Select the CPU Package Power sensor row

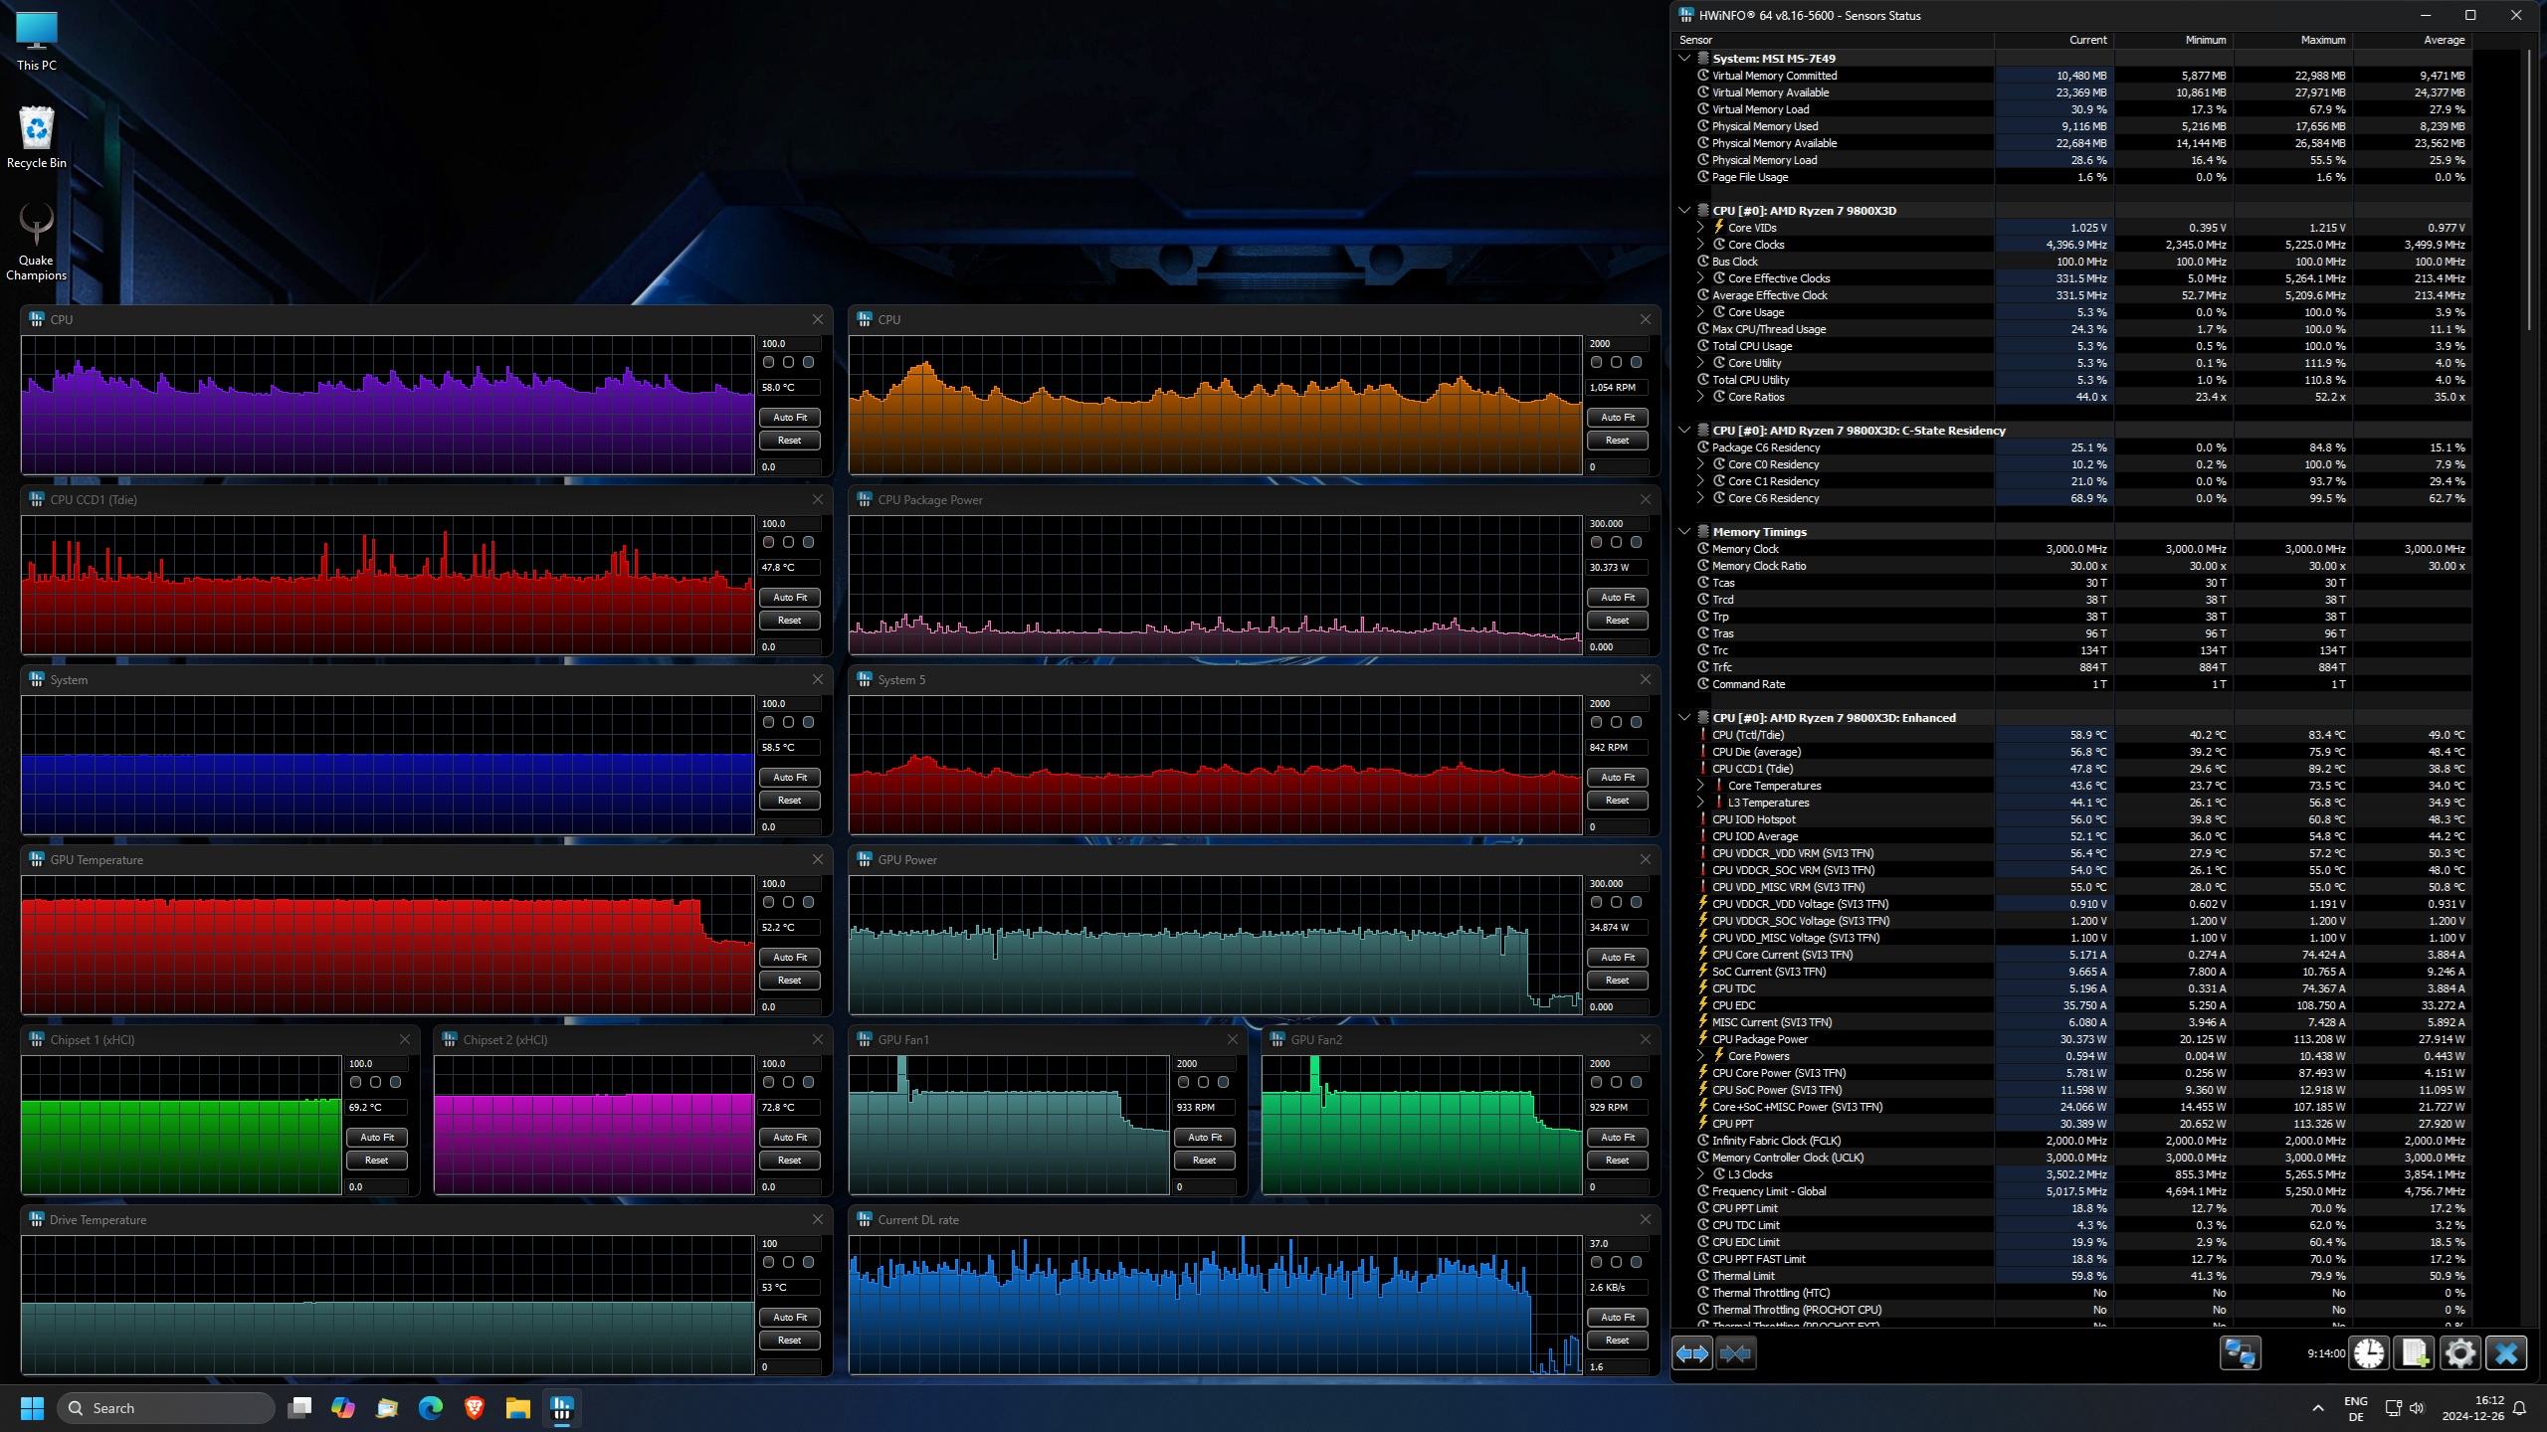[2072, 1039]
